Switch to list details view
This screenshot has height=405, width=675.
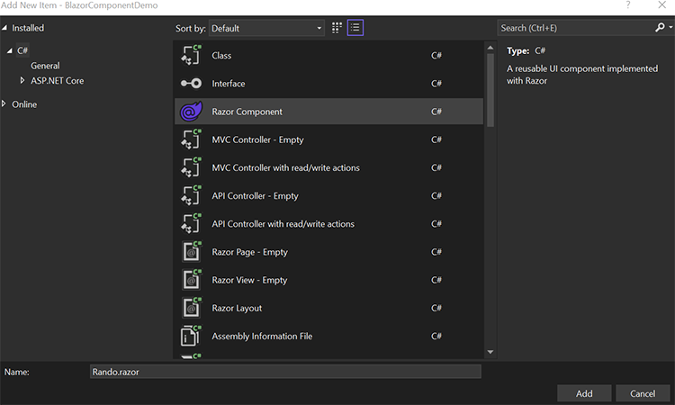click(x=355, y=28)
